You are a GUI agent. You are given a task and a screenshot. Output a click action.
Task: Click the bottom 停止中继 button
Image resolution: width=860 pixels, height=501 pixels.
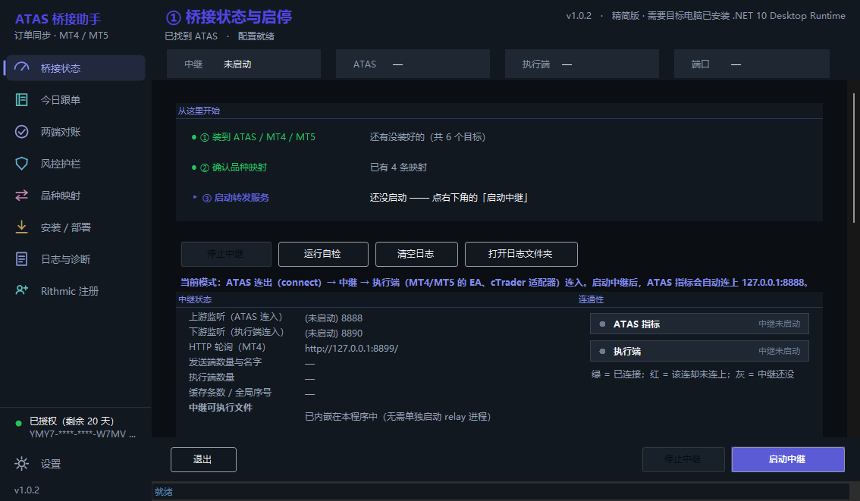point(683,459)
